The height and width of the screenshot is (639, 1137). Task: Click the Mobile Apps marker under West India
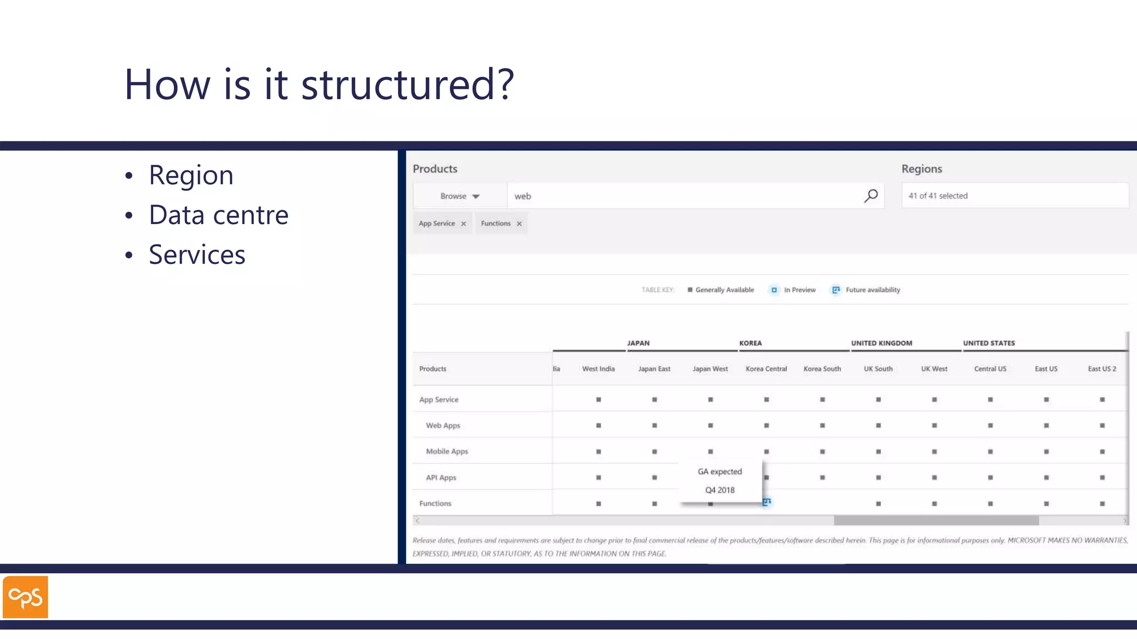click(598, 452)
